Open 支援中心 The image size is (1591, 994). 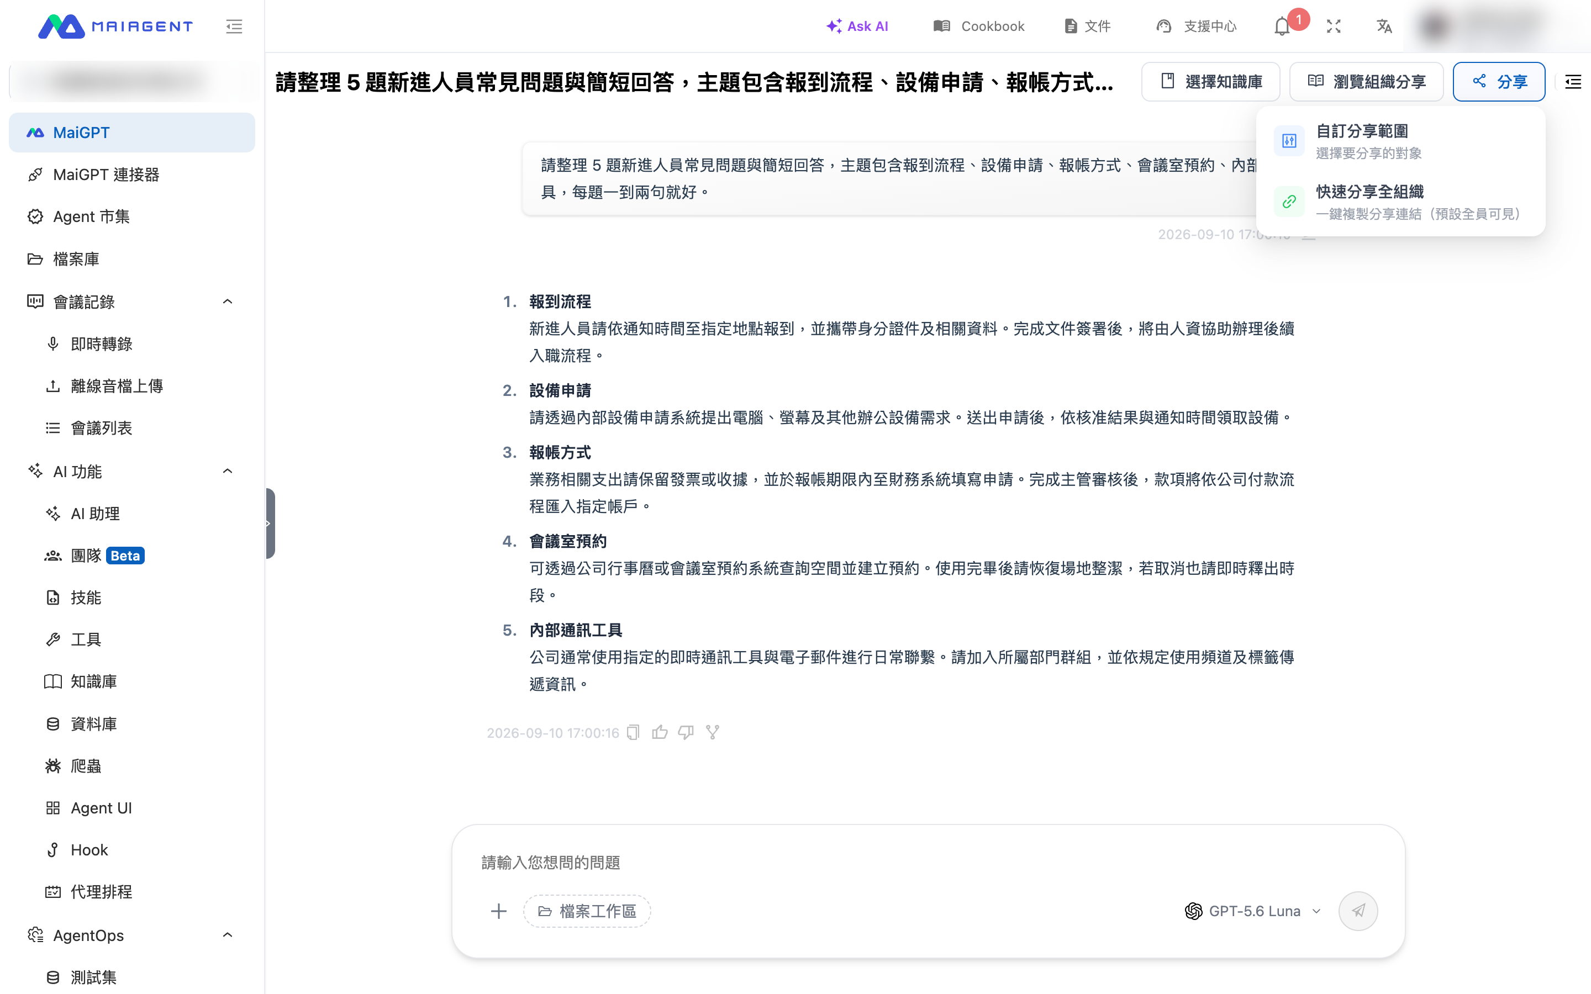coord(1197,27)
